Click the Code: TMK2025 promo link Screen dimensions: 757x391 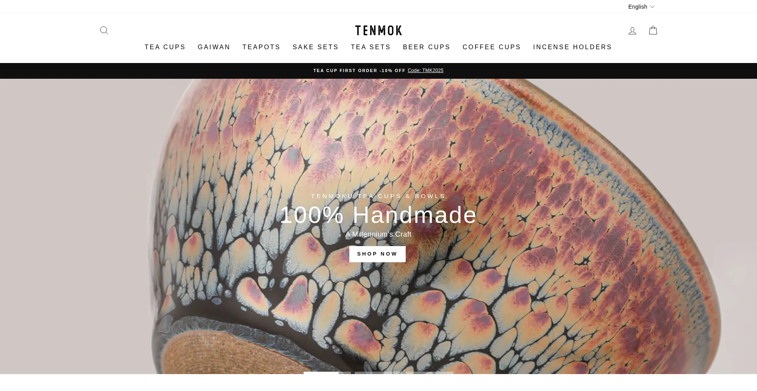pos(425,70)
